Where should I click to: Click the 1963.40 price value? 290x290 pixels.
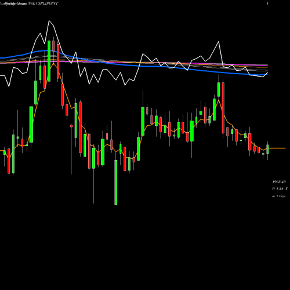pos(279,182)
